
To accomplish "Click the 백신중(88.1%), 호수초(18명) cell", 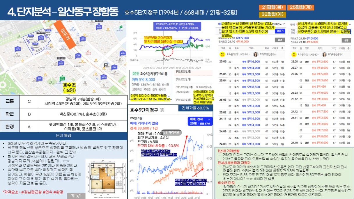I will (83, 114).
